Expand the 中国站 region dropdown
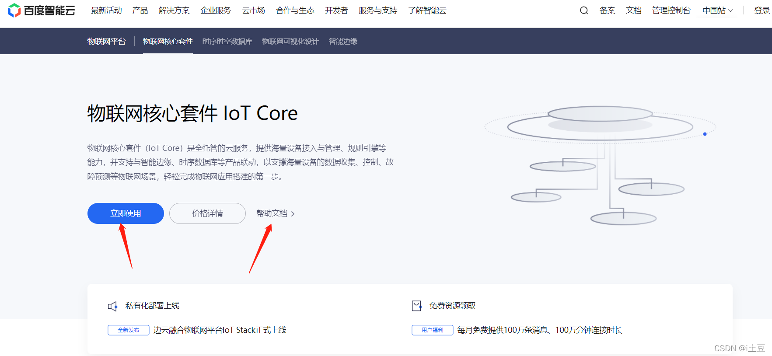 pos(718,10)
